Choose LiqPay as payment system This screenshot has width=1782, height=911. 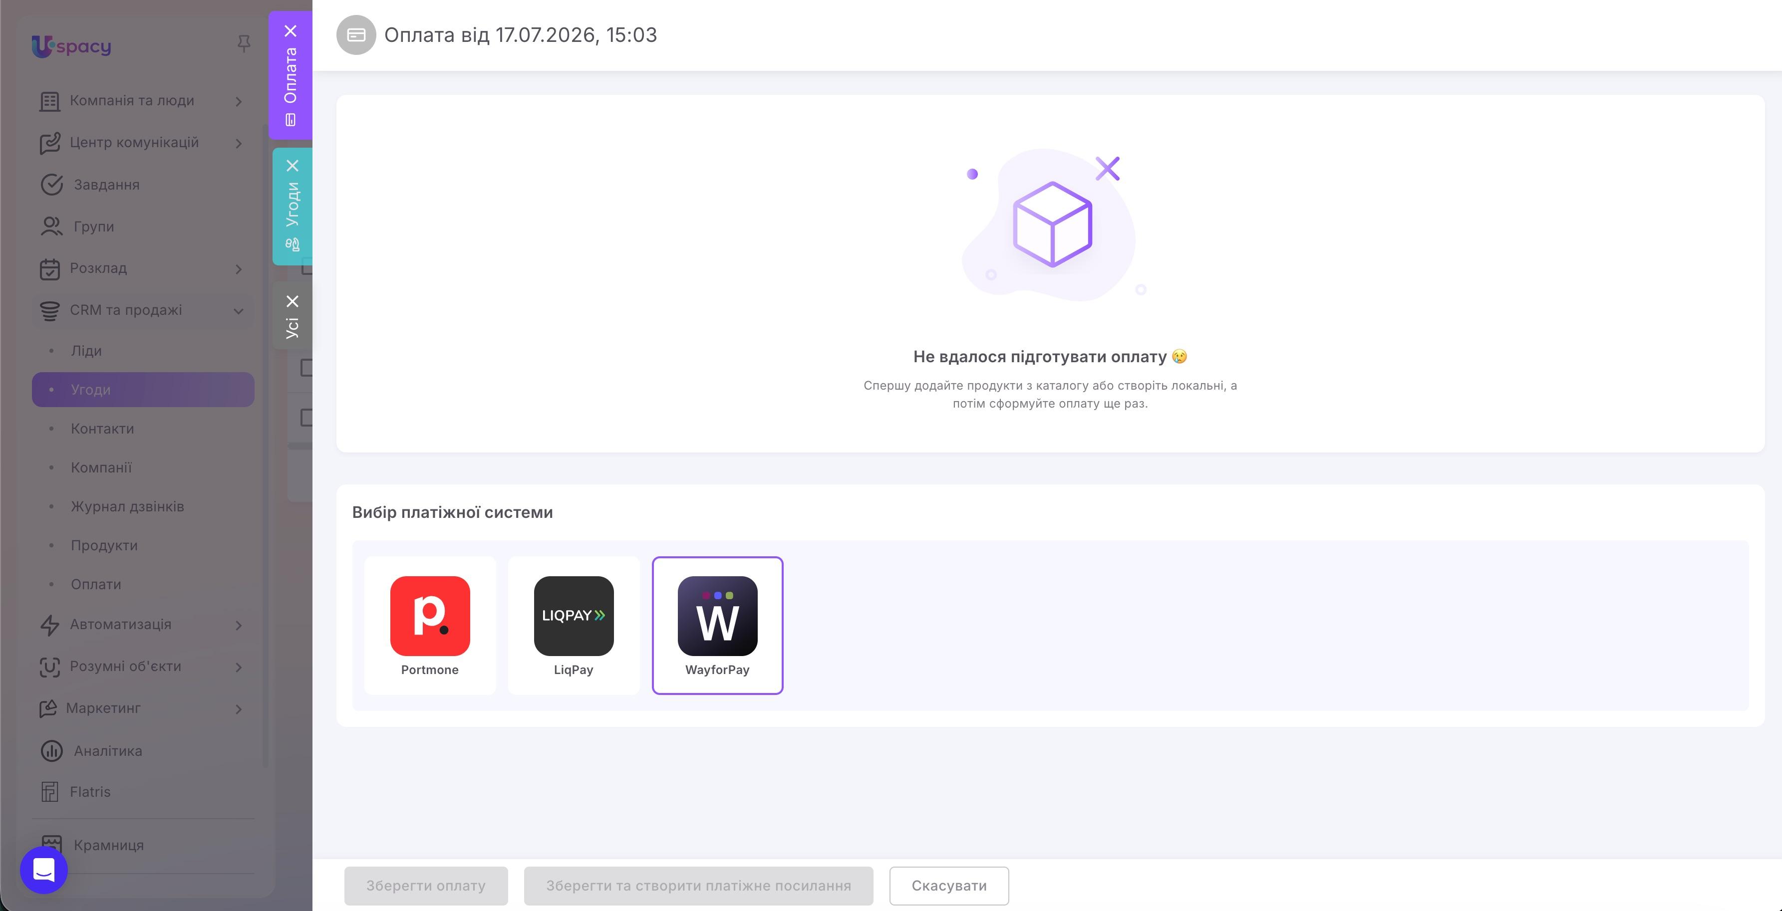[x=574, y=625]
